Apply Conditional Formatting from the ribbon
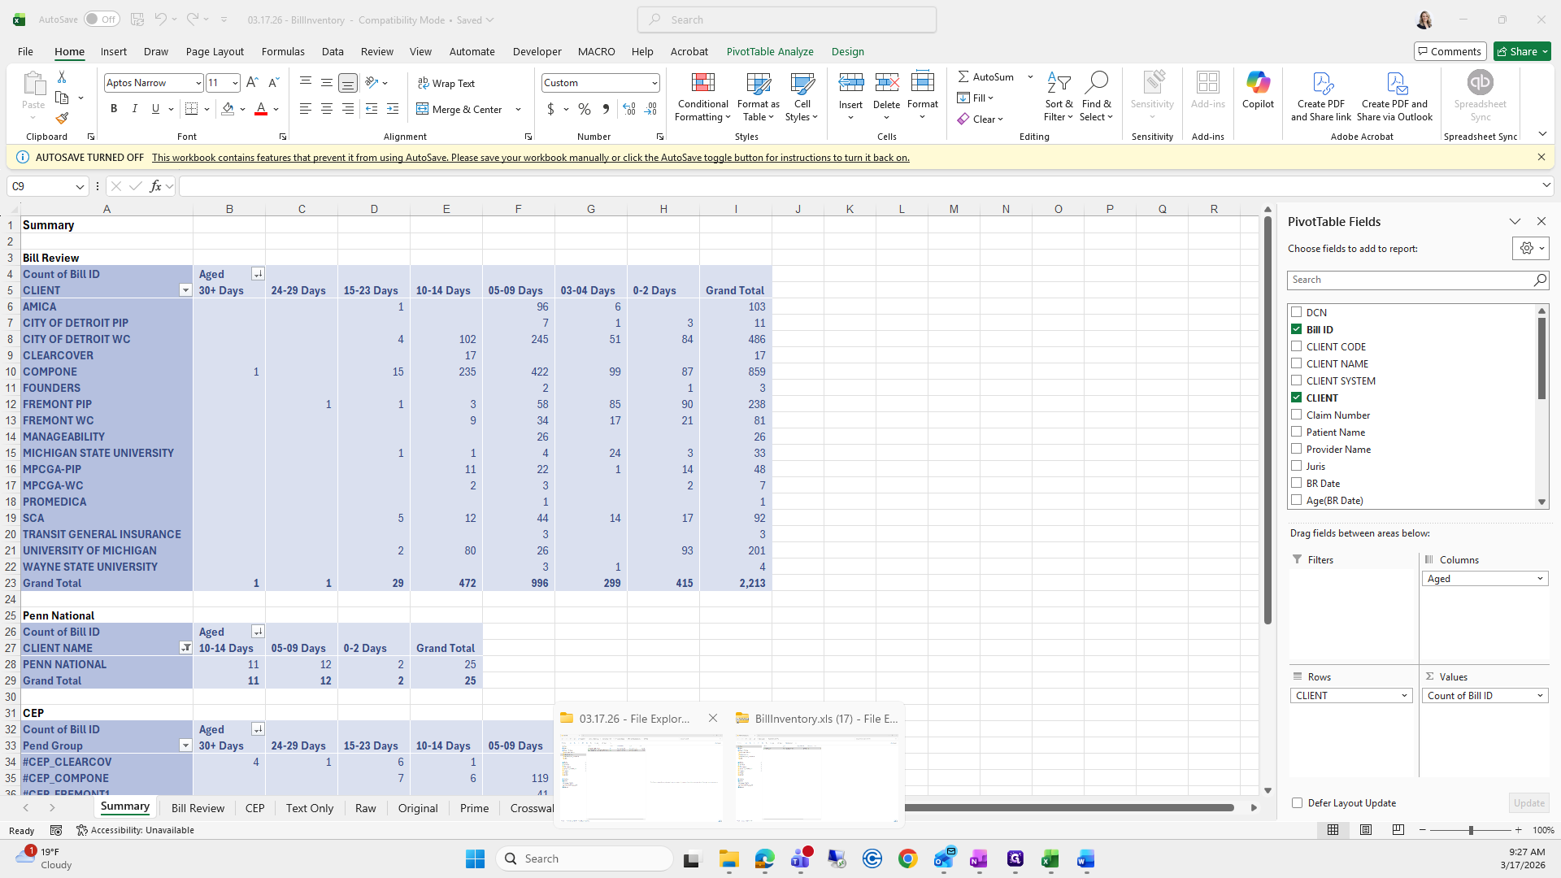1561x878 pixels. point(702,97)
